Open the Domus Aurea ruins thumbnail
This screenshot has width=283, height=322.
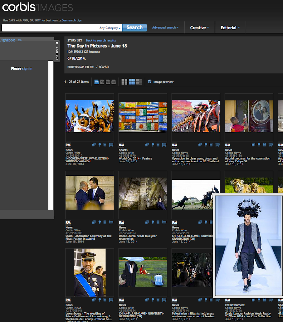(143, 194)
